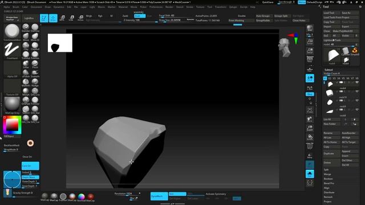Screen dimensions: 365x205
Task: Toggle the Rgb mode
Action: [x=100, y=16]
